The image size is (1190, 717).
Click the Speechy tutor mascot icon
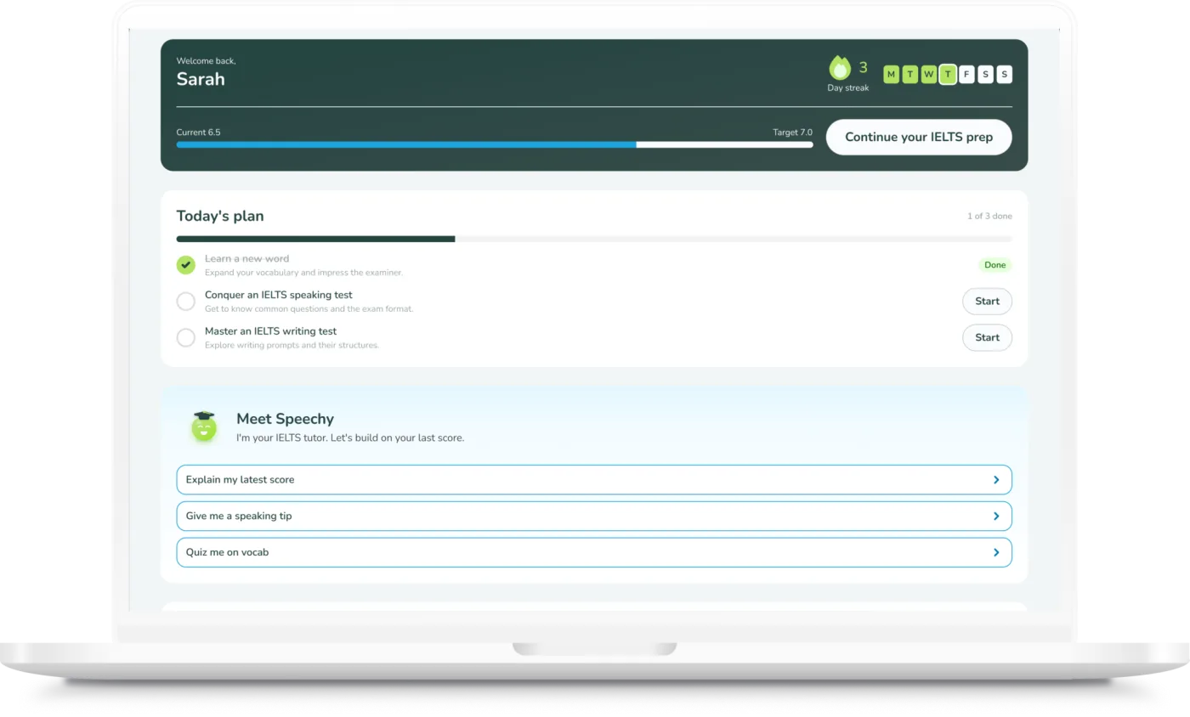point(204,426)
